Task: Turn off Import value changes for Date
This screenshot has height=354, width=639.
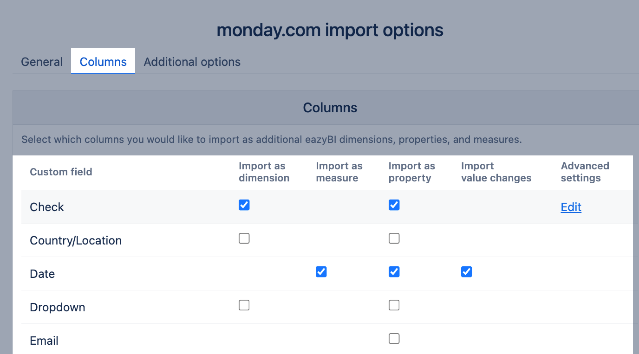Action: coord(467,272)
